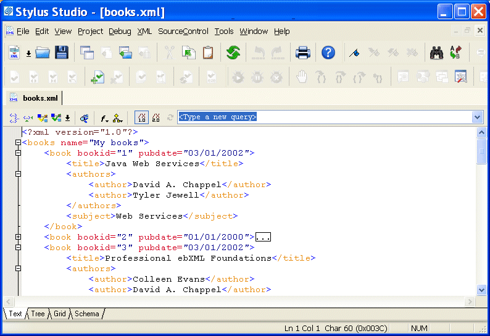Click the Print icon in toolbar
The height and width of the screenshot is (336, 490).
point(302,53)
